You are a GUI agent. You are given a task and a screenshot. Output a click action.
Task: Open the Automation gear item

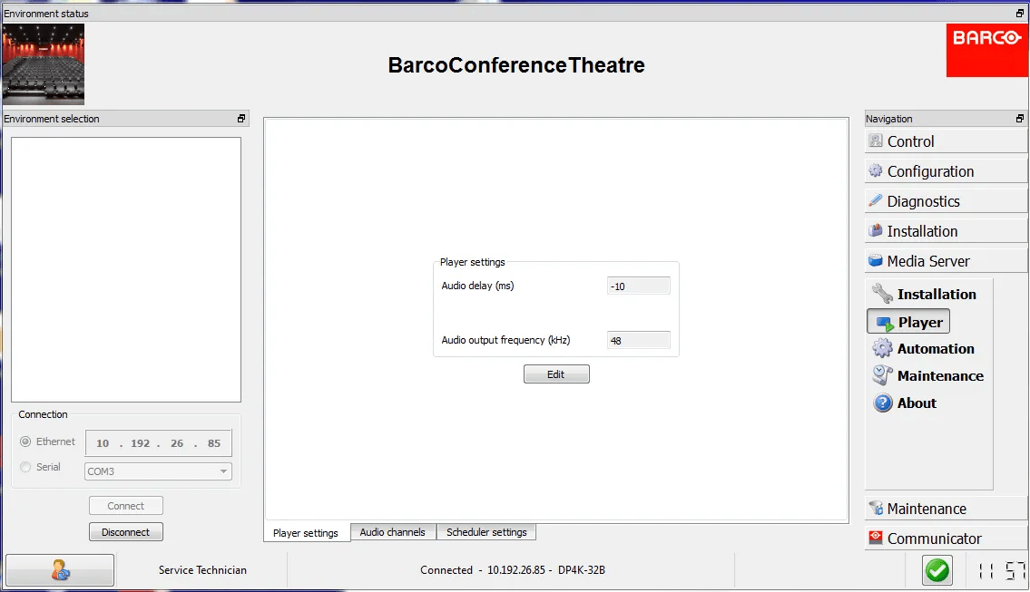[x=924, y=348]
